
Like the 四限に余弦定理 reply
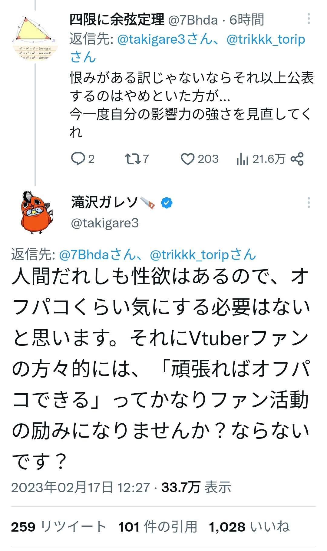187,159
